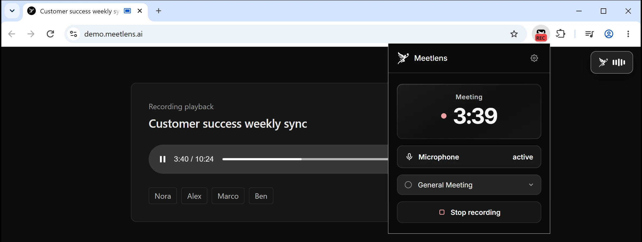Click the Meetlens REC extension icon

541,34
